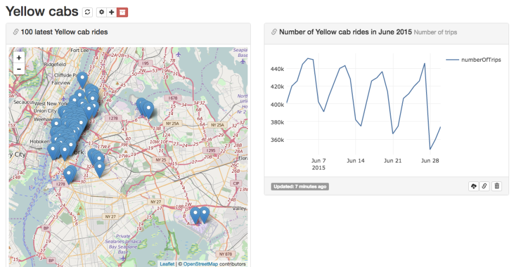Open the Leaflet attribution link

point(167,264)
